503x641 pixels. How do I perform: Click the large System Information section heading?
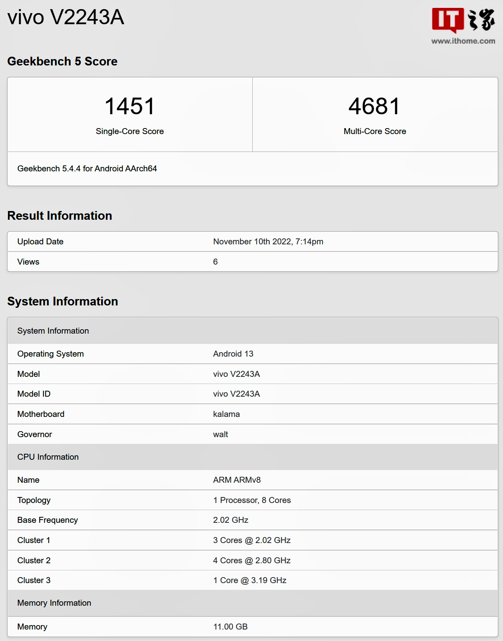pyautogui.click(x=63, y=301)
